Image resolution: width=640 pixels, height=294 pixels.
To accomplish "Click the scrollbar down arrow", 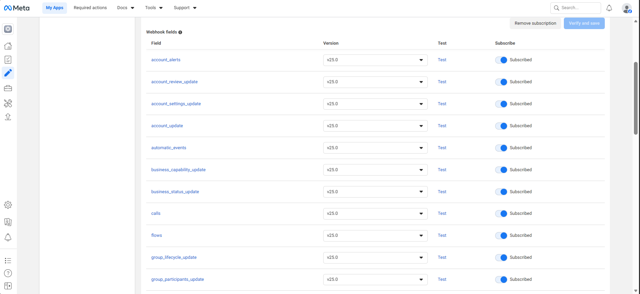I will coord(636,291).
